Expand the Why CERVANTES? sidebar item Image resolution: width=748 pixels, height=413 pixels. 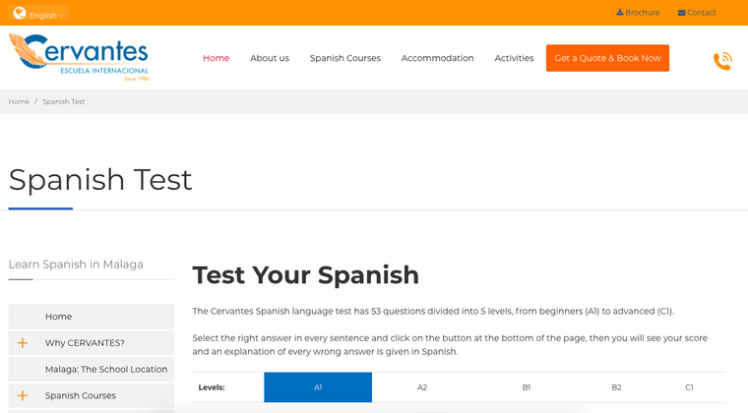pyautogui.click(x=23, y=343)
